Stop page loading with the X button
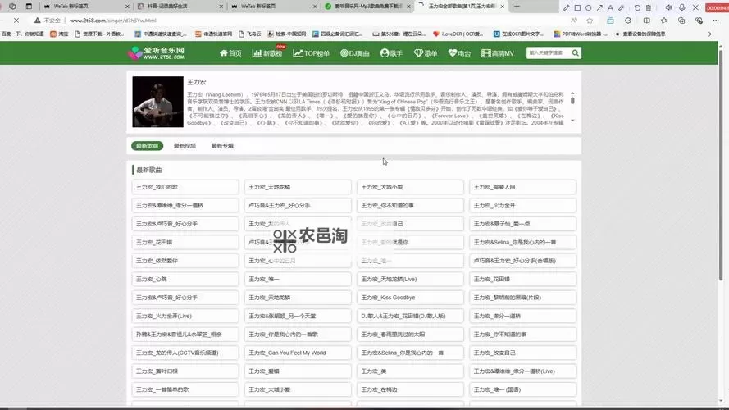Viewport: 729px width, 410px height. click(x=16, y=20)
